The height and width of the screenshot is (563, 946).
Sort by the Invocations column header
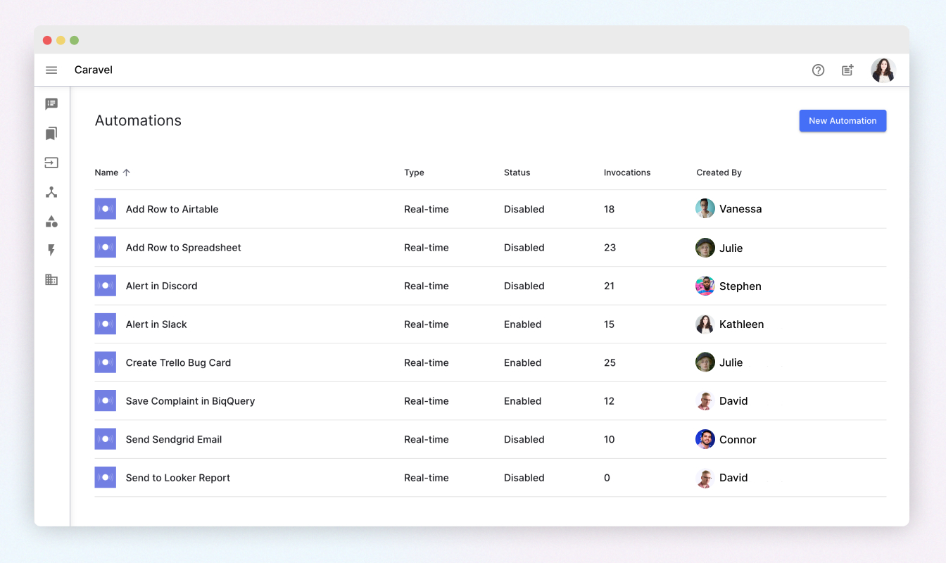[626, 172]
